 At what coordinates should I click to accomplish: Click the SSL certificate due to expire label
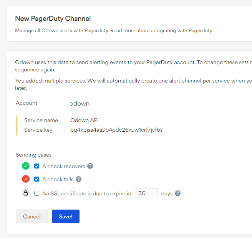click(86, 193)
